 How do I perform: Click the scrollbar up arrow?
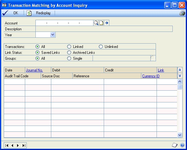pos(180,81)
